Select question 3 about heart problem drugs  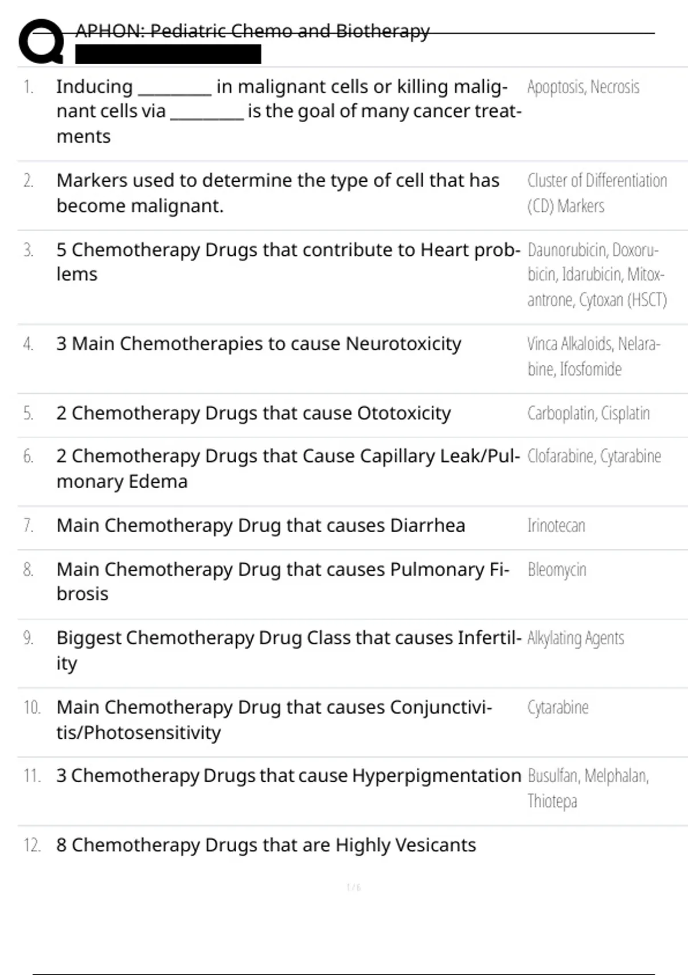288,262
